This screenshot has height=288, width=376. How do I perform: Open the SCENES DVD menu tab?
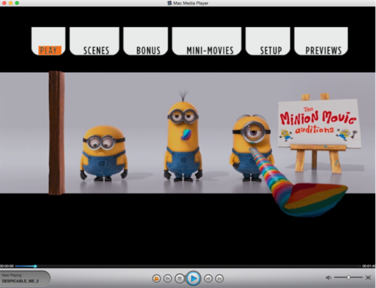(94, 41)
